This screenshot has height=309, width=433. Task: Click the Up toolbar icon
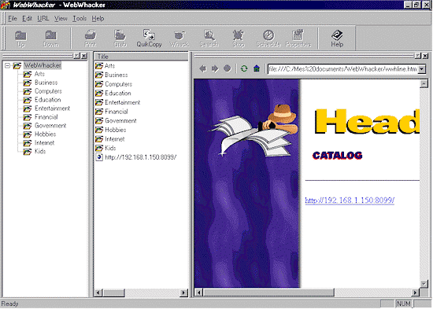point(20,39)
